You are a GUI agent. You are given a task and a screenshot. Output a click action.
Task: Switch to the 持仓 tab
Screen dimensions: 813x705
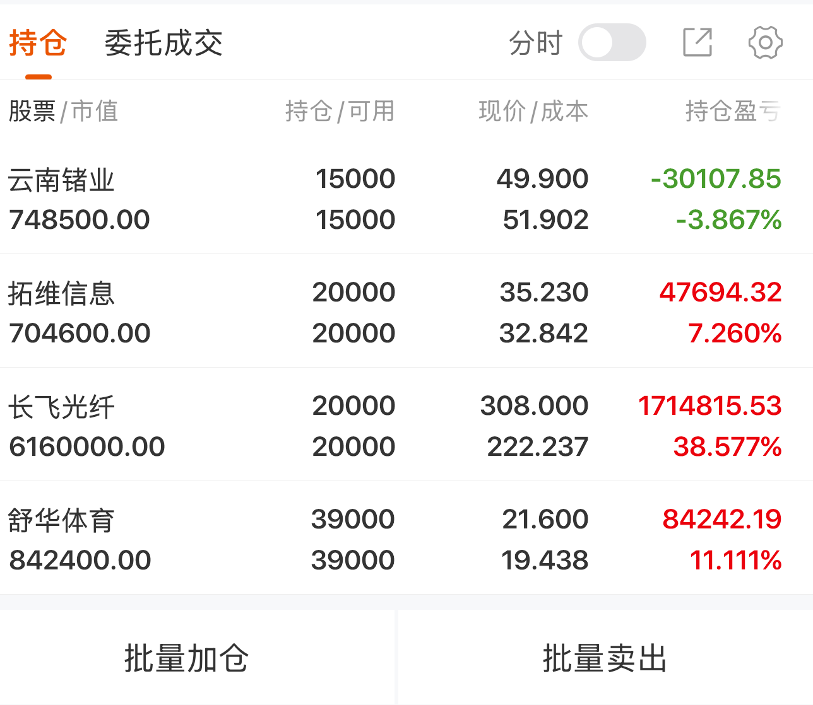[x=38, y=44]
